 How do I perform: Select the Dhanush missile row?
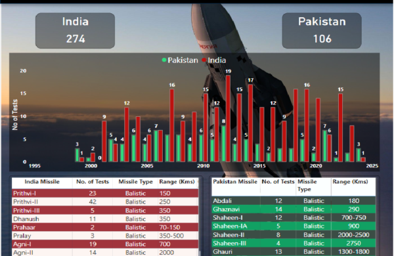tap(105, 219)
